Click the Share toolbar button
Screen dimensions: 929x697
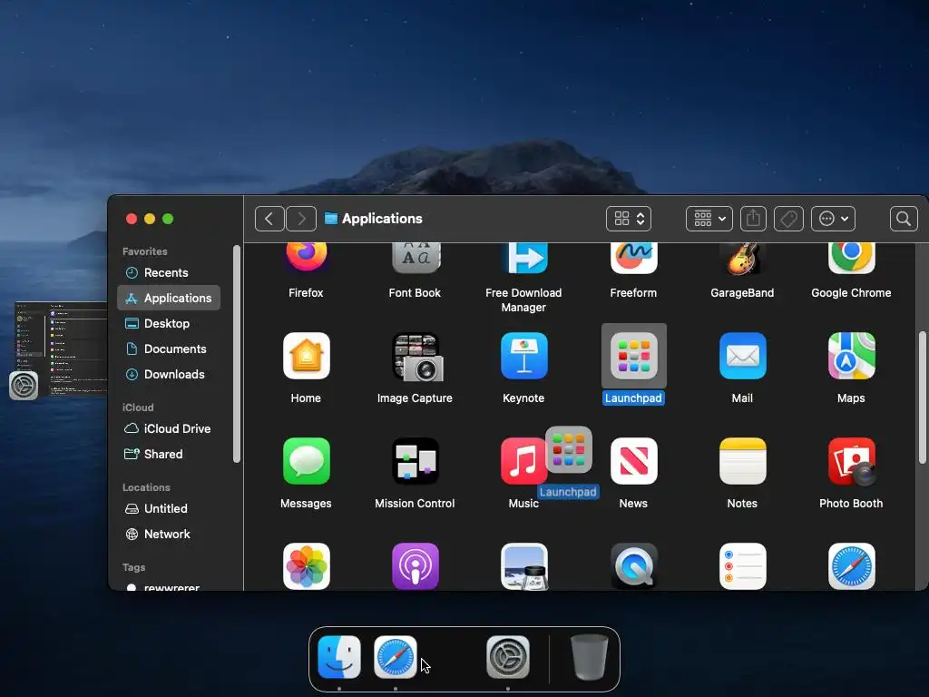tap(753, 219)
